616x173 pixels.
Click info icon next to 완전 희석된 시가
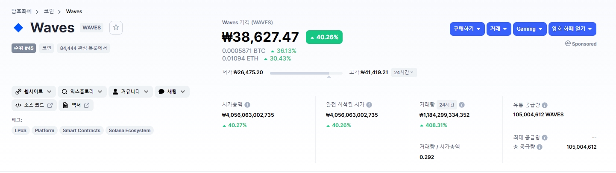coord(369,105)
